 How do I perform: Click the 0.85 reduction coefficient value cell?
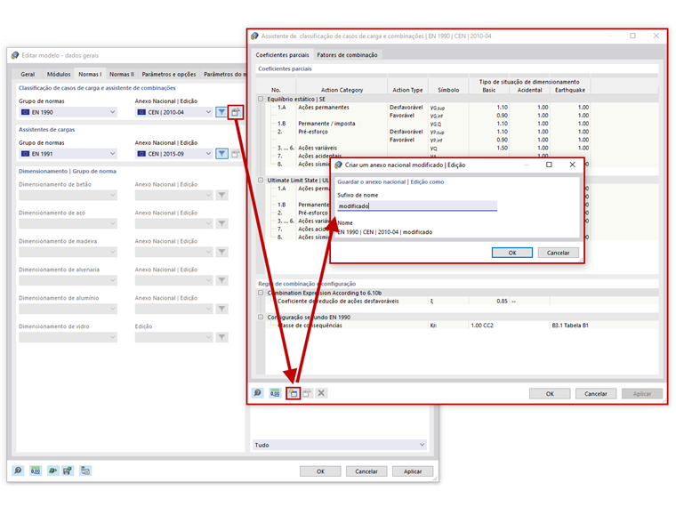coord(489,301)
